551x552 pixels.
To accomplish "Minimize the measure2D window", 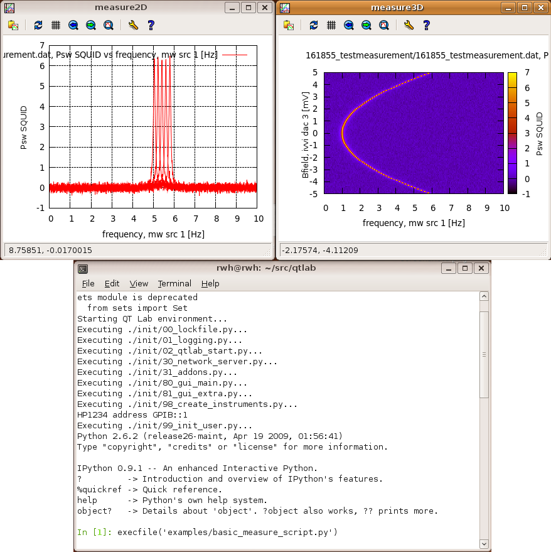I will (232, 8).
